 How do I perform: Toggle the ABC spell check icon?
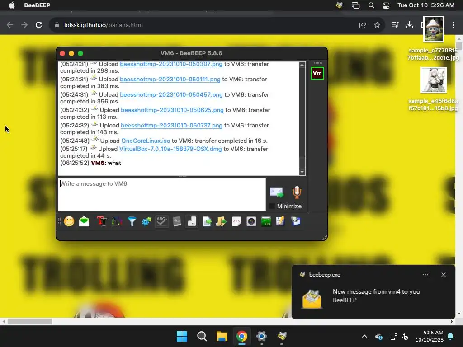click(161, 221)
